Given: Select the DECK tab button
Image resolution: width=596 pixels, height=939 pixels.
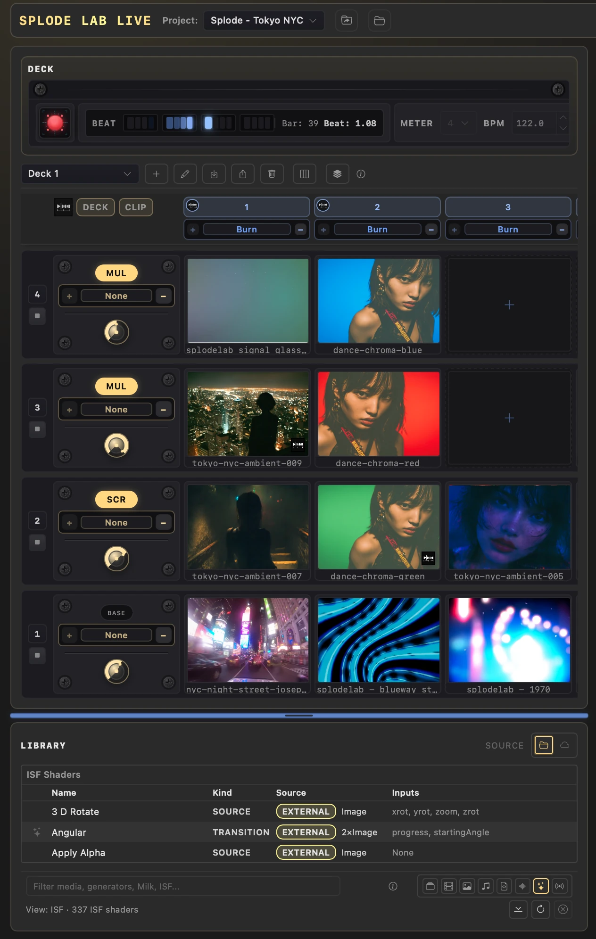Looking at the screenshot, I should click(x=96, y=207).
